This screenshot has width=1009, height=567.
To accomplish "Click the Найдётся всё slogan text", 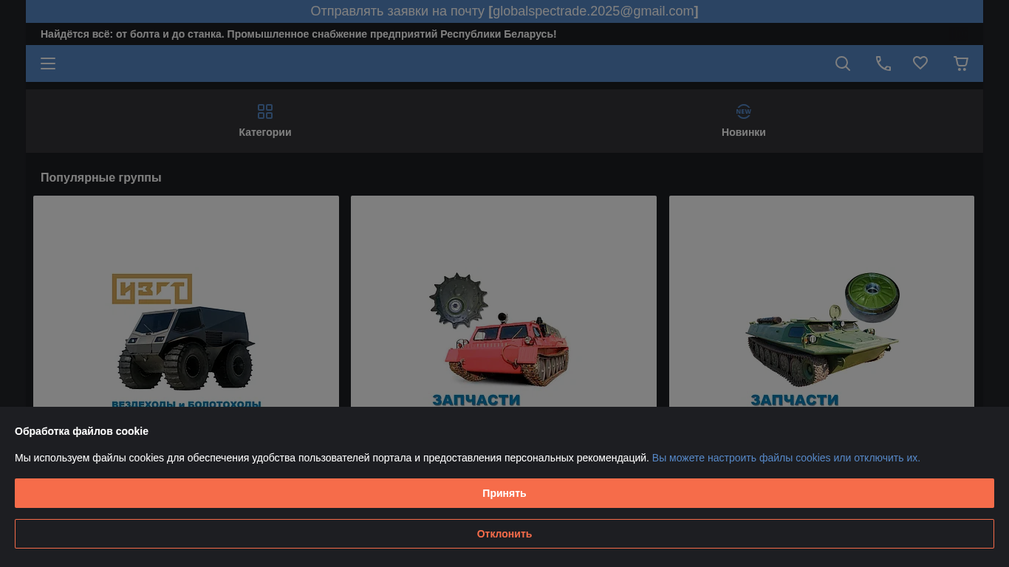I will coord(298,34).
